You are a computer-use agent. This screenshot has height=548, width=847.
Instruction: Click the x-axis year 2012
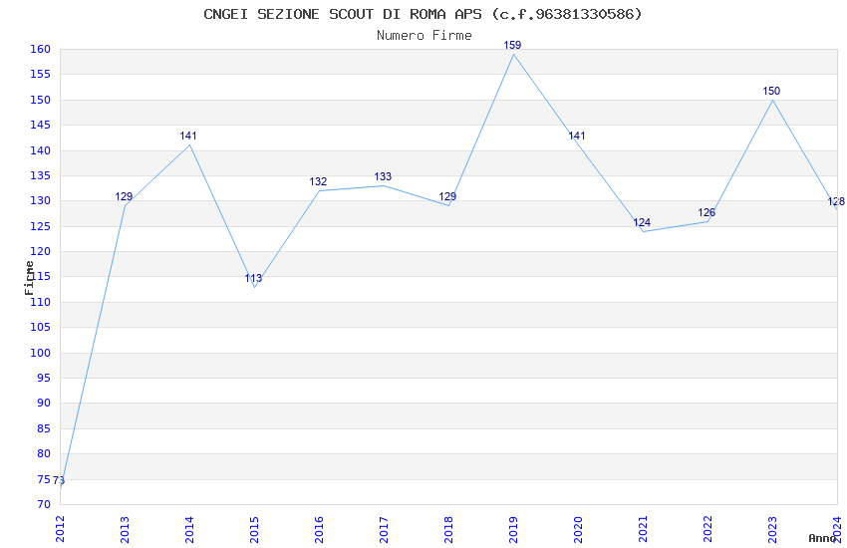tap(60, 529)
